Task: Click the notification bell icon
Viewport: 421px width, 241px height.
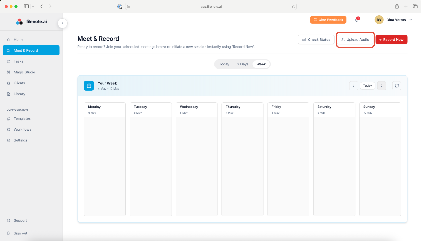Action: pos(356,20)
